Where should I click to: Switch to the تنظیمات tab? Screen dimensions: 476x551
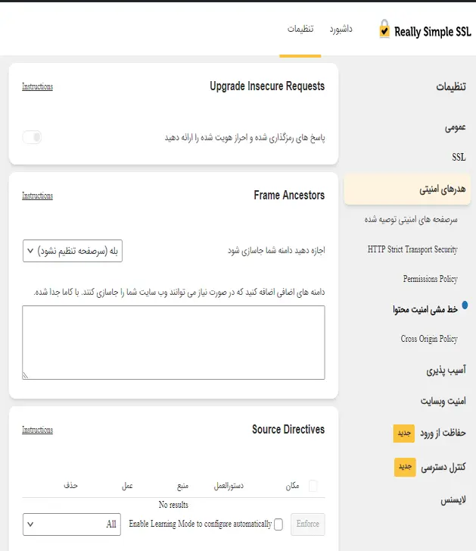click(x=300, y=29)
